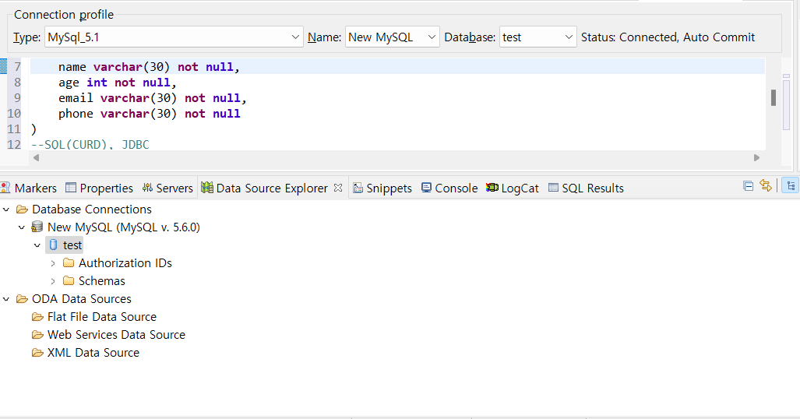800x419 pixels.
Task: Select the Schemas tree item
Action: click(101, 280)
